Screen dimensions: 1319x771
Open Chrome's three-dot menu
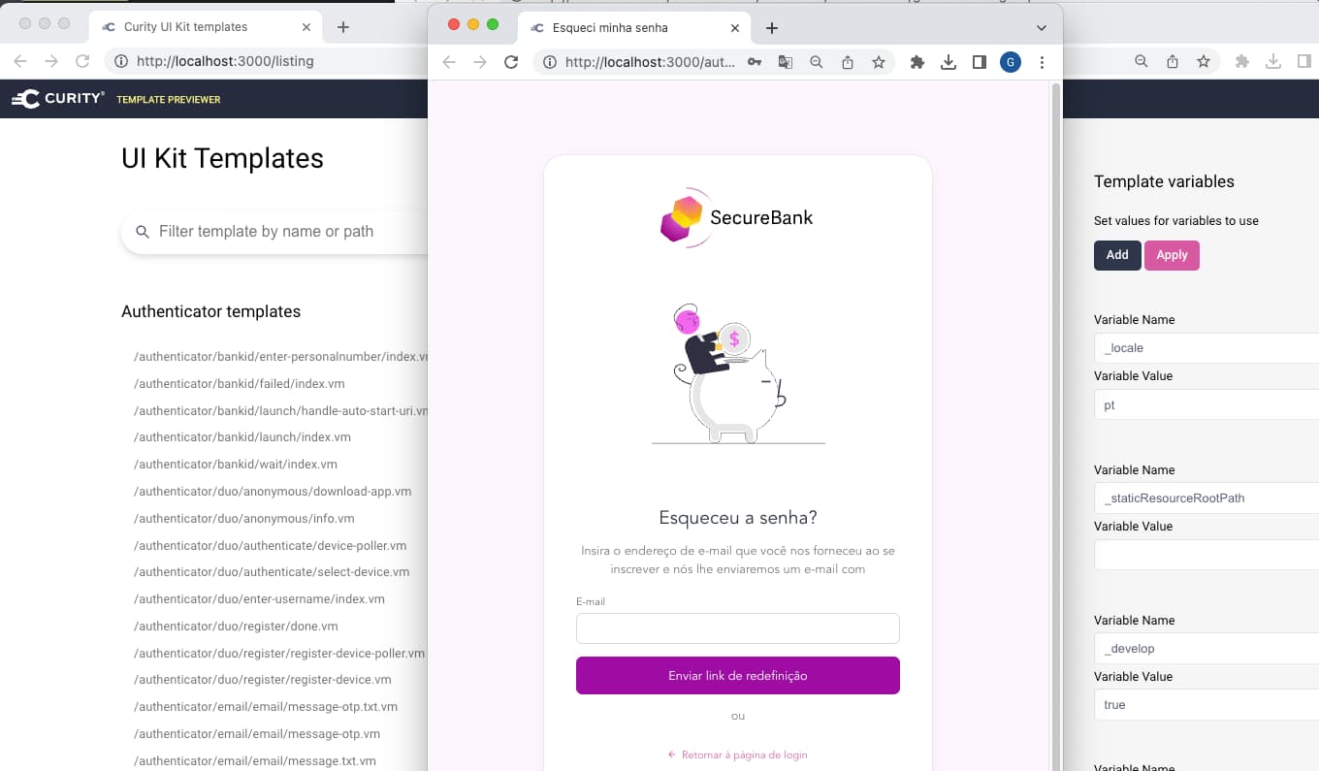click(x=1042, y=62)
